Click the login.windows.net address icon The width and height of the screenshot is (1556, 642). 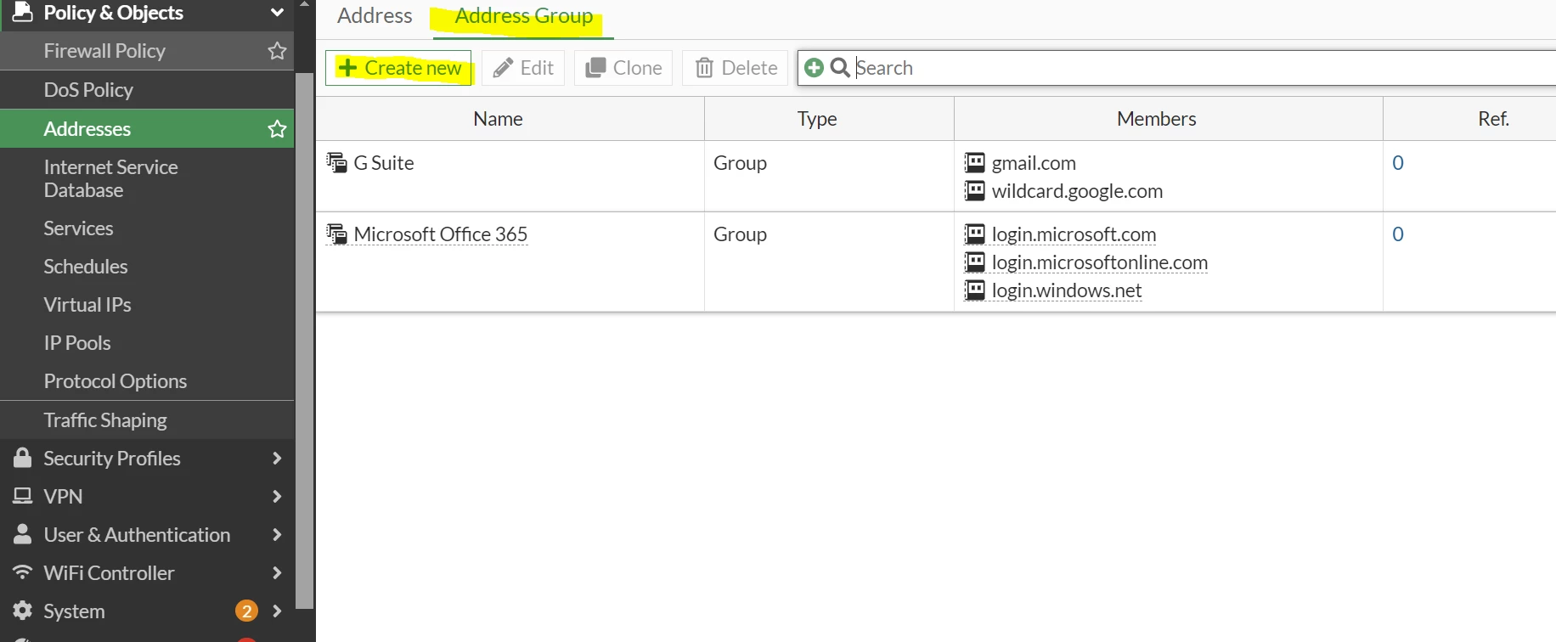click(975, 290)
